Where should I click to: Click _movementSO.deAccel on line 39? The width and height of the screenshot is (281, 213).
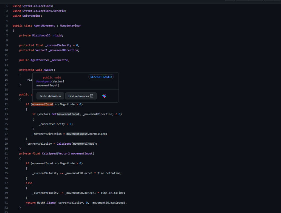[80, 193]
